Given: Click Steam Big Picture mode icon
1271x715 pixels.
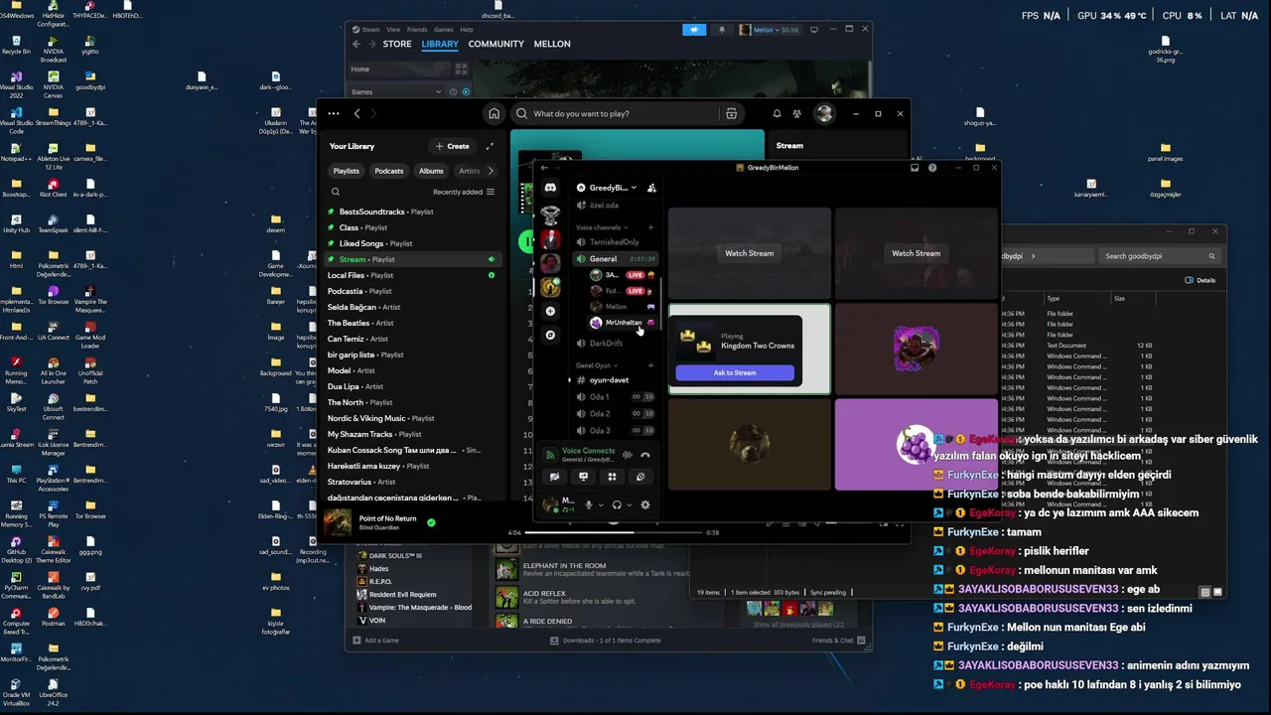Looking at the screenshot, I should click(x=814, y=30).
